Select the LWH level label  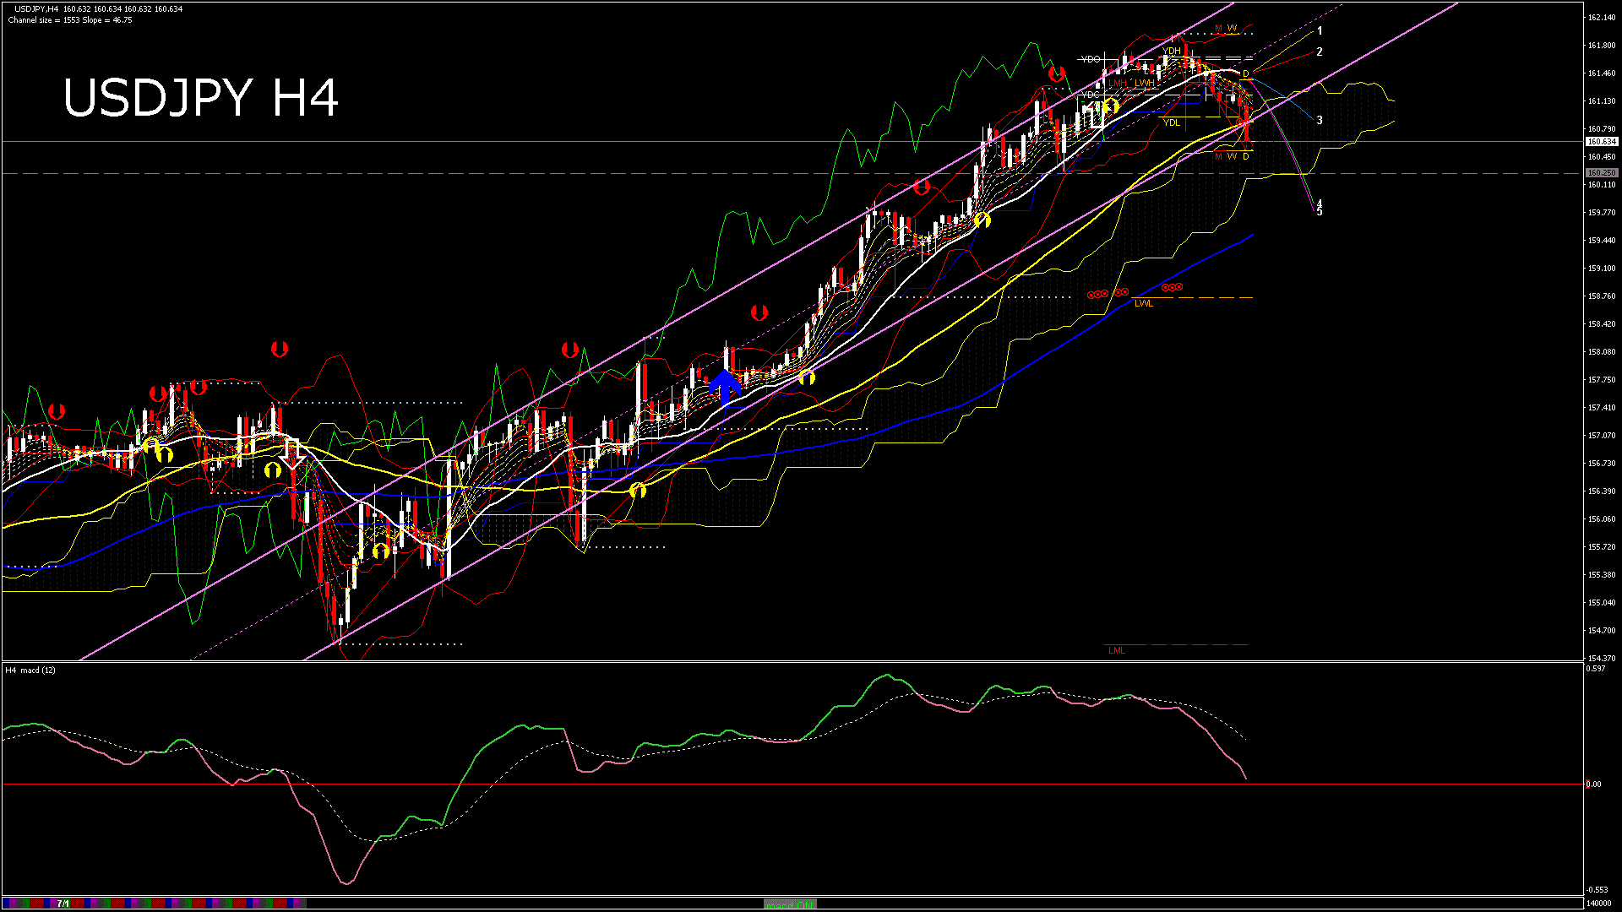coord(1144,83)
